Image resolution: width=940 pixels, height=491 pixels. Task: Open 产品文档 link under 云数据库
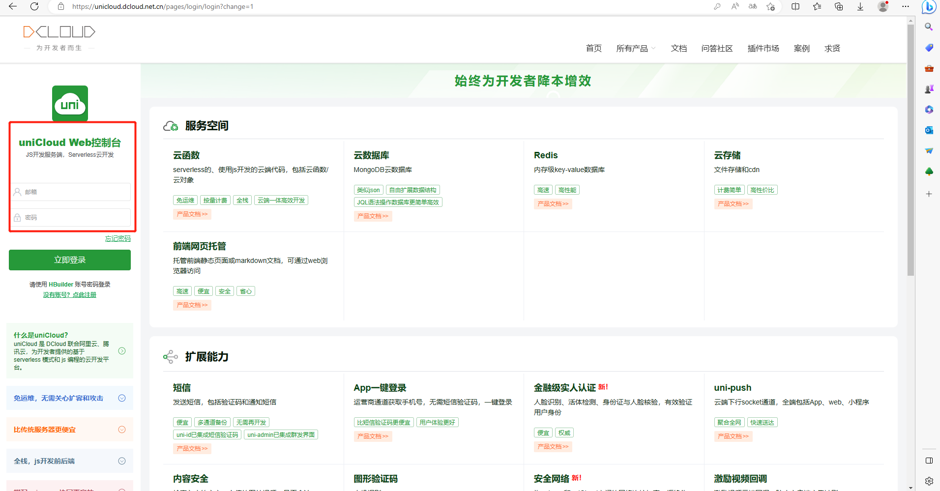click(373, 216)
